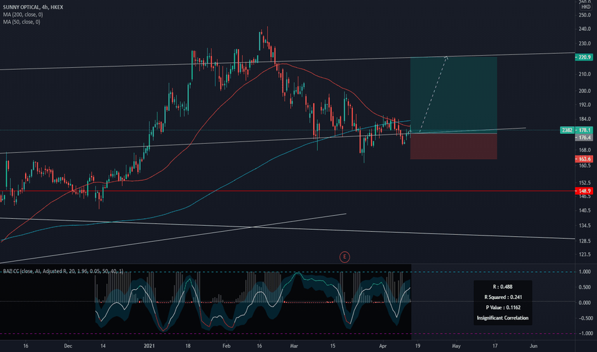Screen dimensions: 597x352
Task: Click the Jun label on time axis
Action: (534, 346)
